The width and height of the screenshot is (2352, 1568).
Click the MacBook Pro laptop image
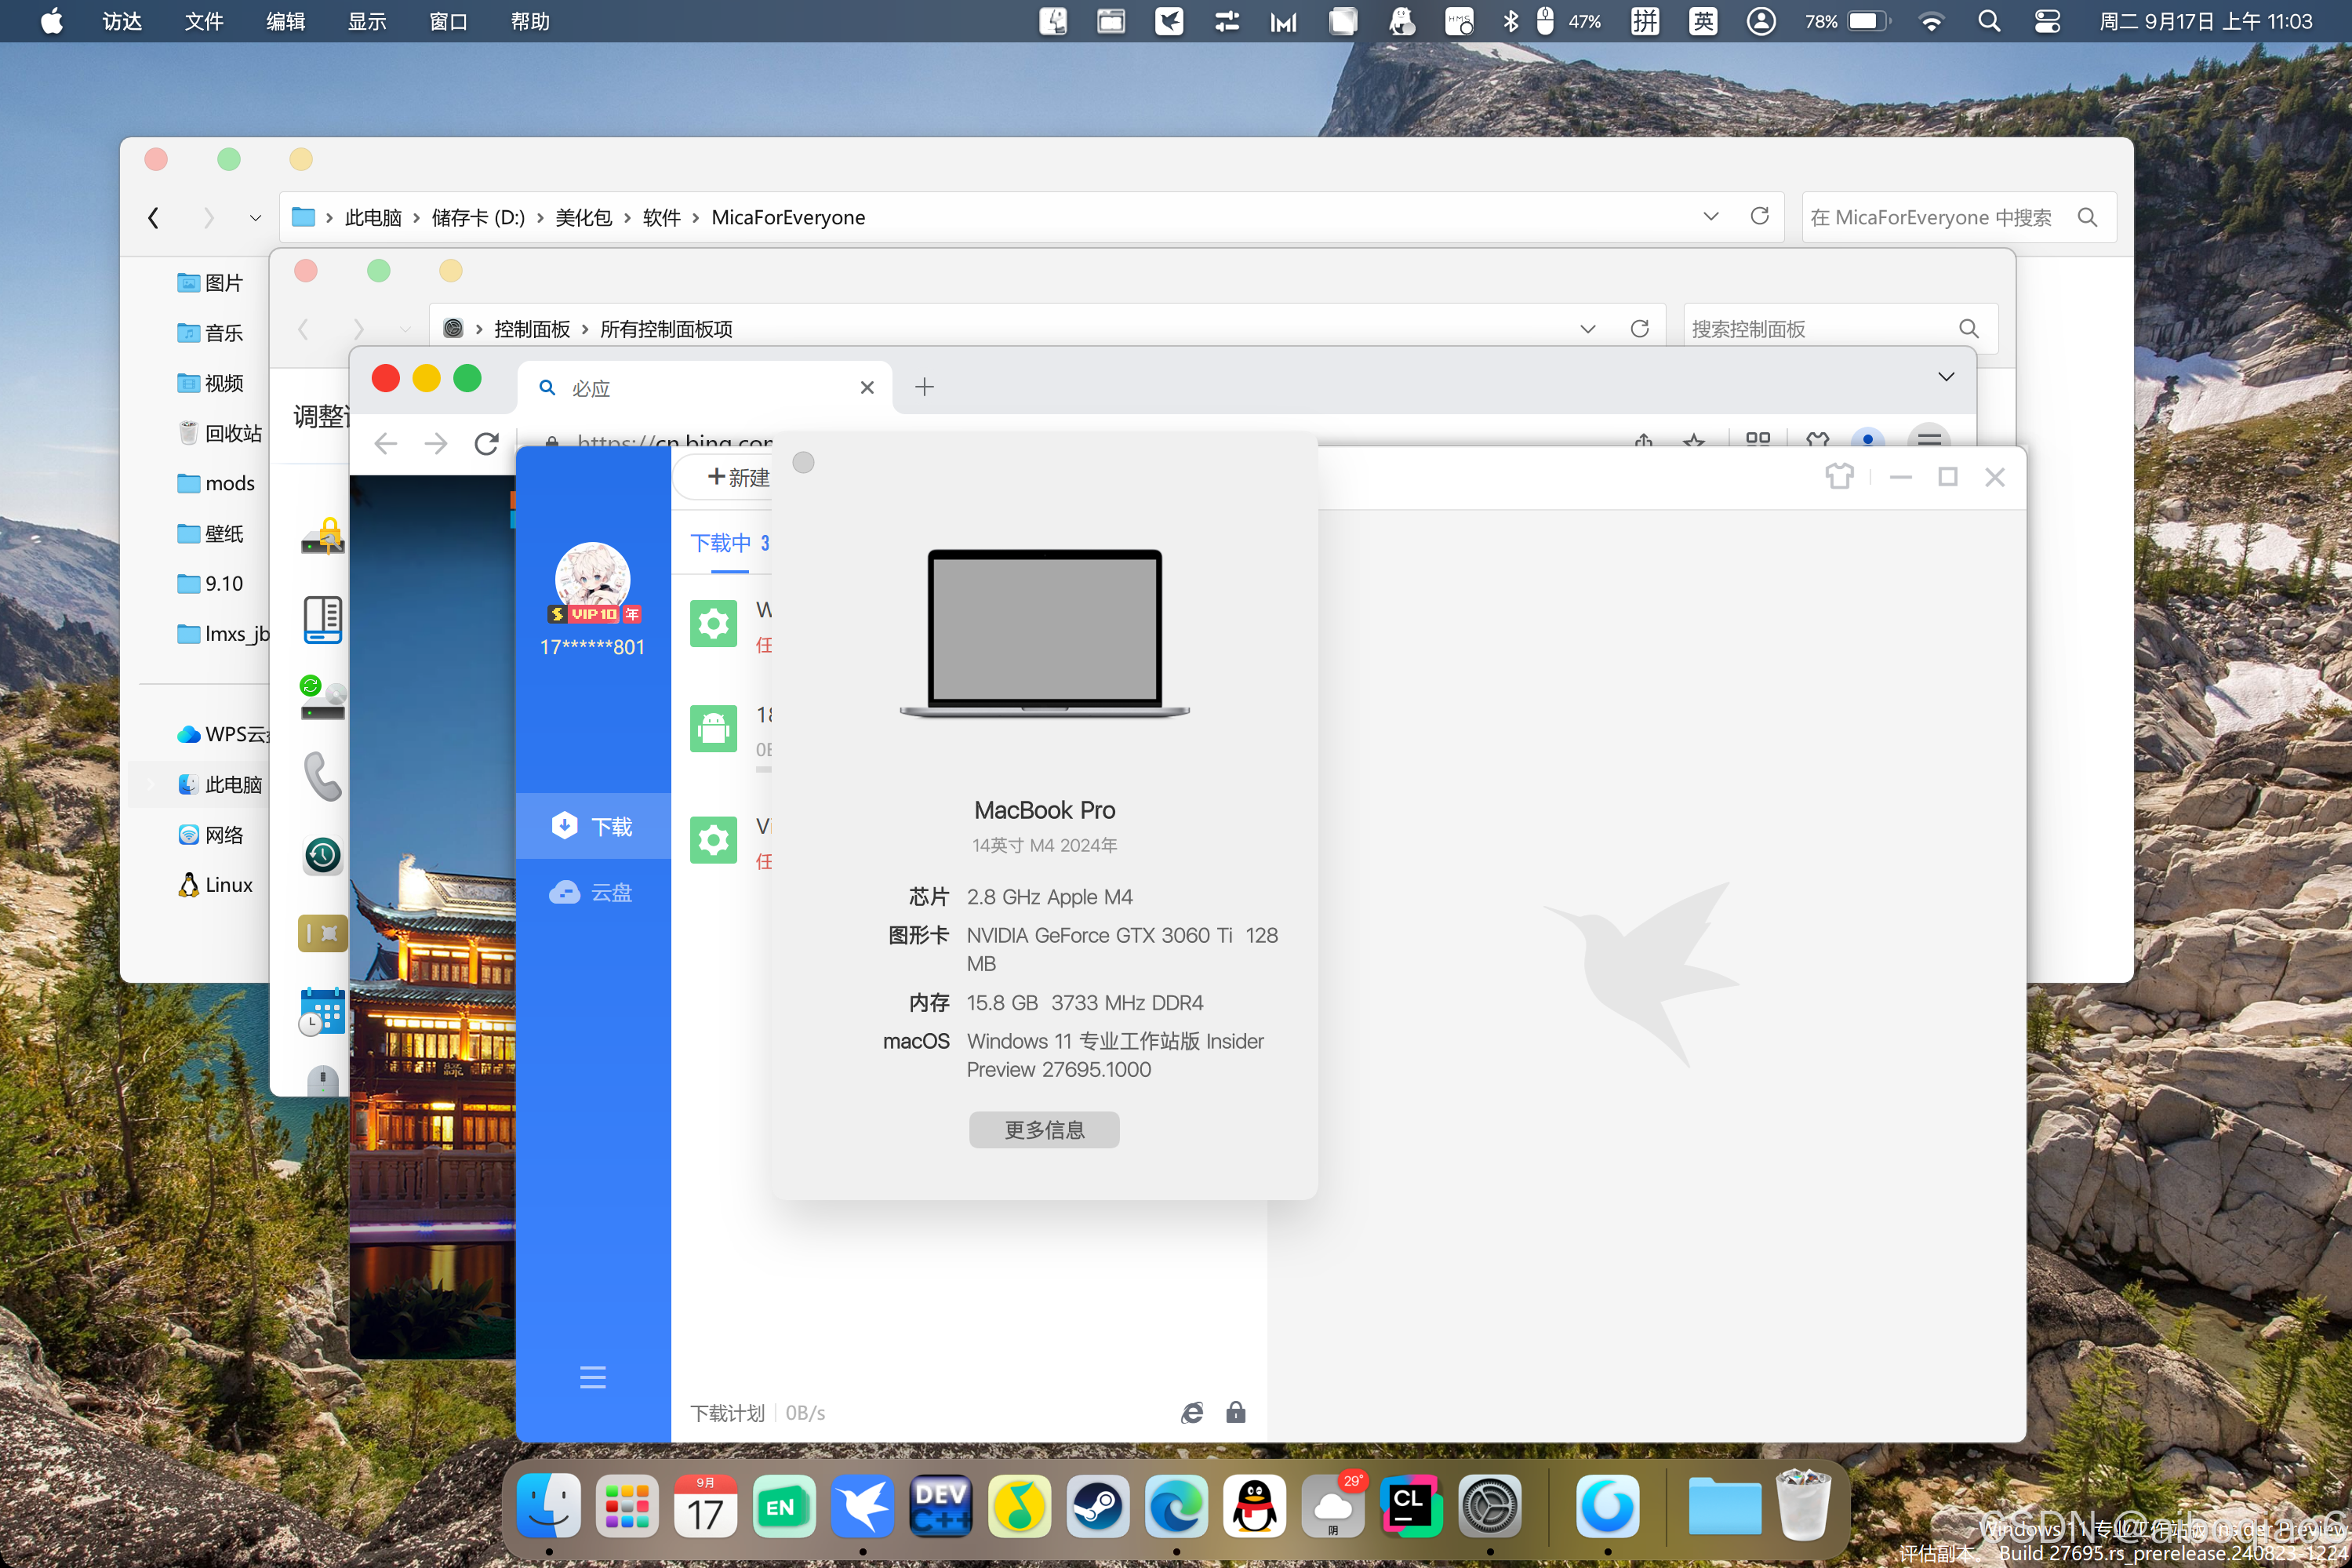(1044, 633)
